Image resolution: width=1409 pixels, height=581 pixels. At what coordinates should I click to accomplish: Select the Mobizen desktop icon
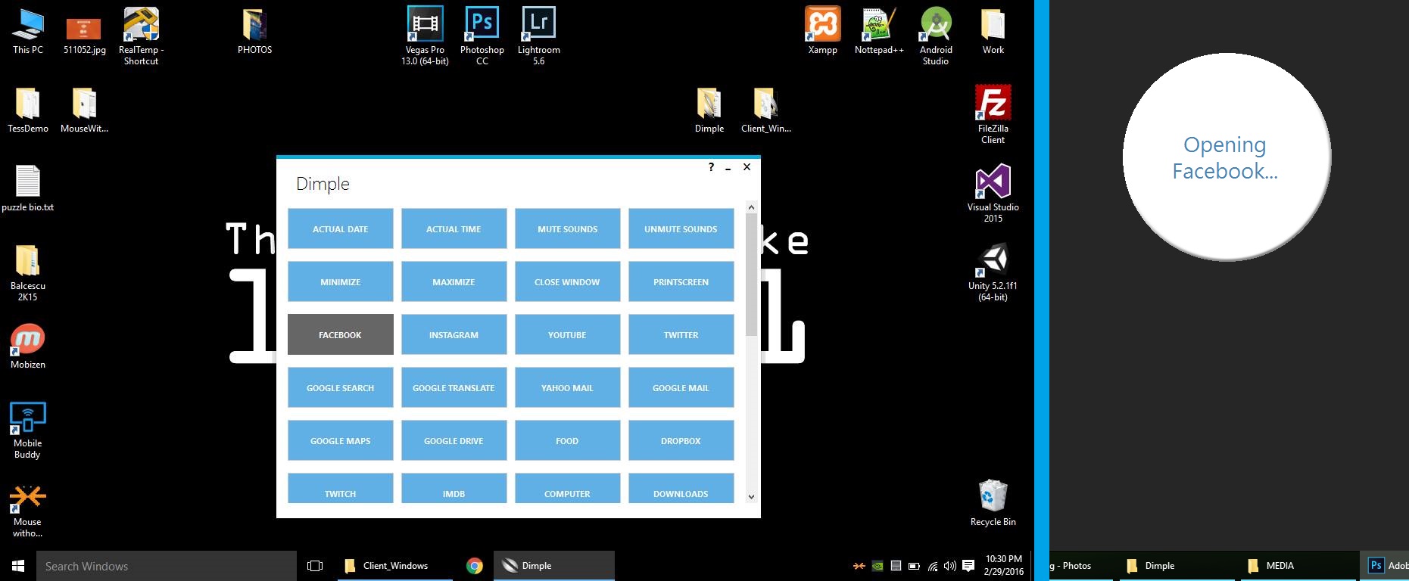(28, 346)
